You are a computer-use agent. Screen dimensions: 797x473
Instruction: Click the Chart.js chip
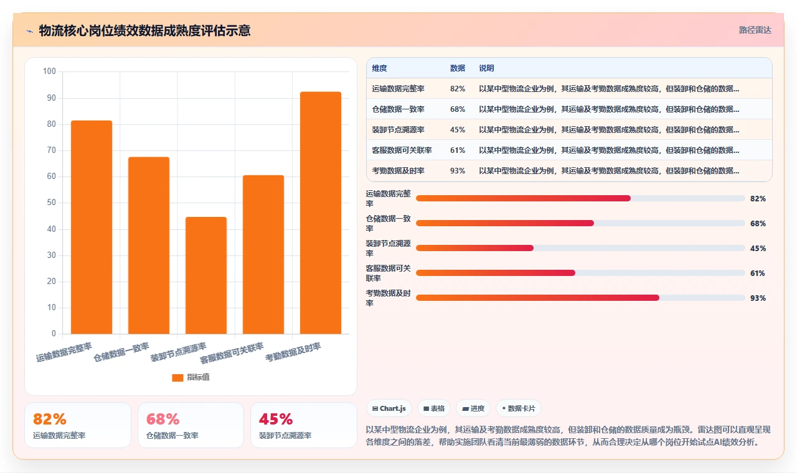coord(389,408)
